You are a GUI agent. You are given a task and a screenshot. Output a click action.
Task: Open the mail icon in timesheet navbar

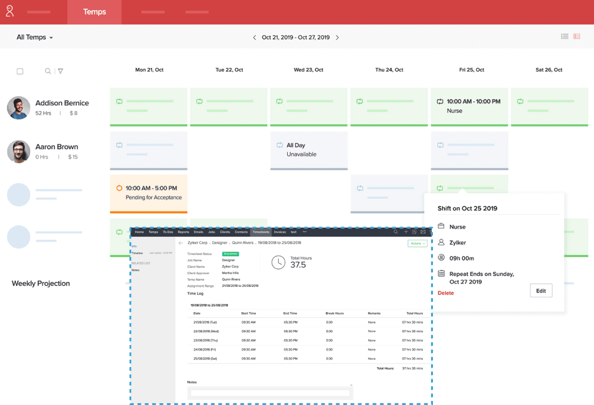pyautogui.click(x=423, y=232)
